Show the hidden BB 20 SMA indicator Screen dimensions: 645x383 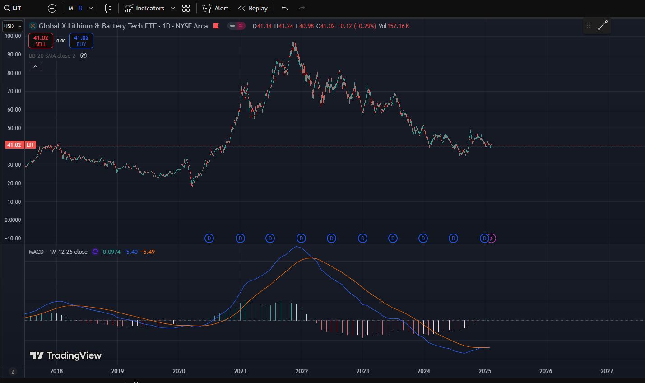tap(84, 56)
